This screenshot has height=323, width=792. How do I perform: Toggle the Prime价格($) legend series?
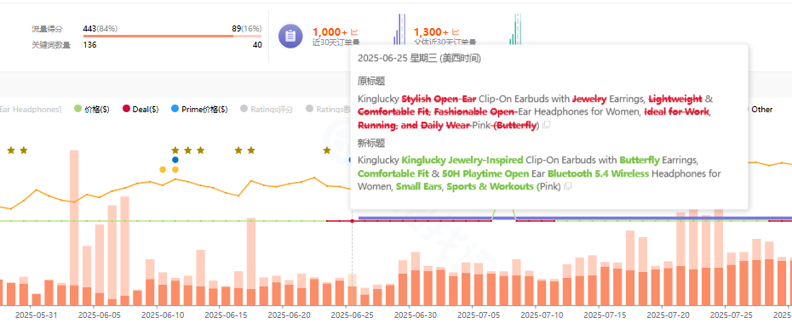[x=199, y=109]
